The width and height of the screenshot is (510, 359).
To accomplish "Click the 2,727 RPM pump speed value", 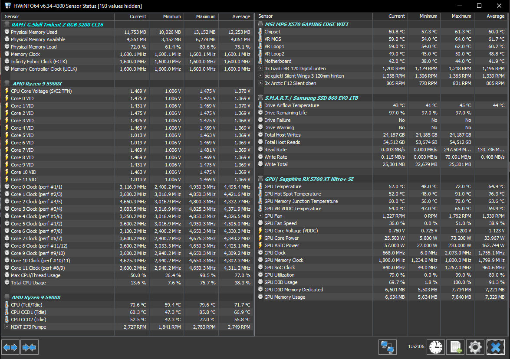I will (x=135, y=327).
